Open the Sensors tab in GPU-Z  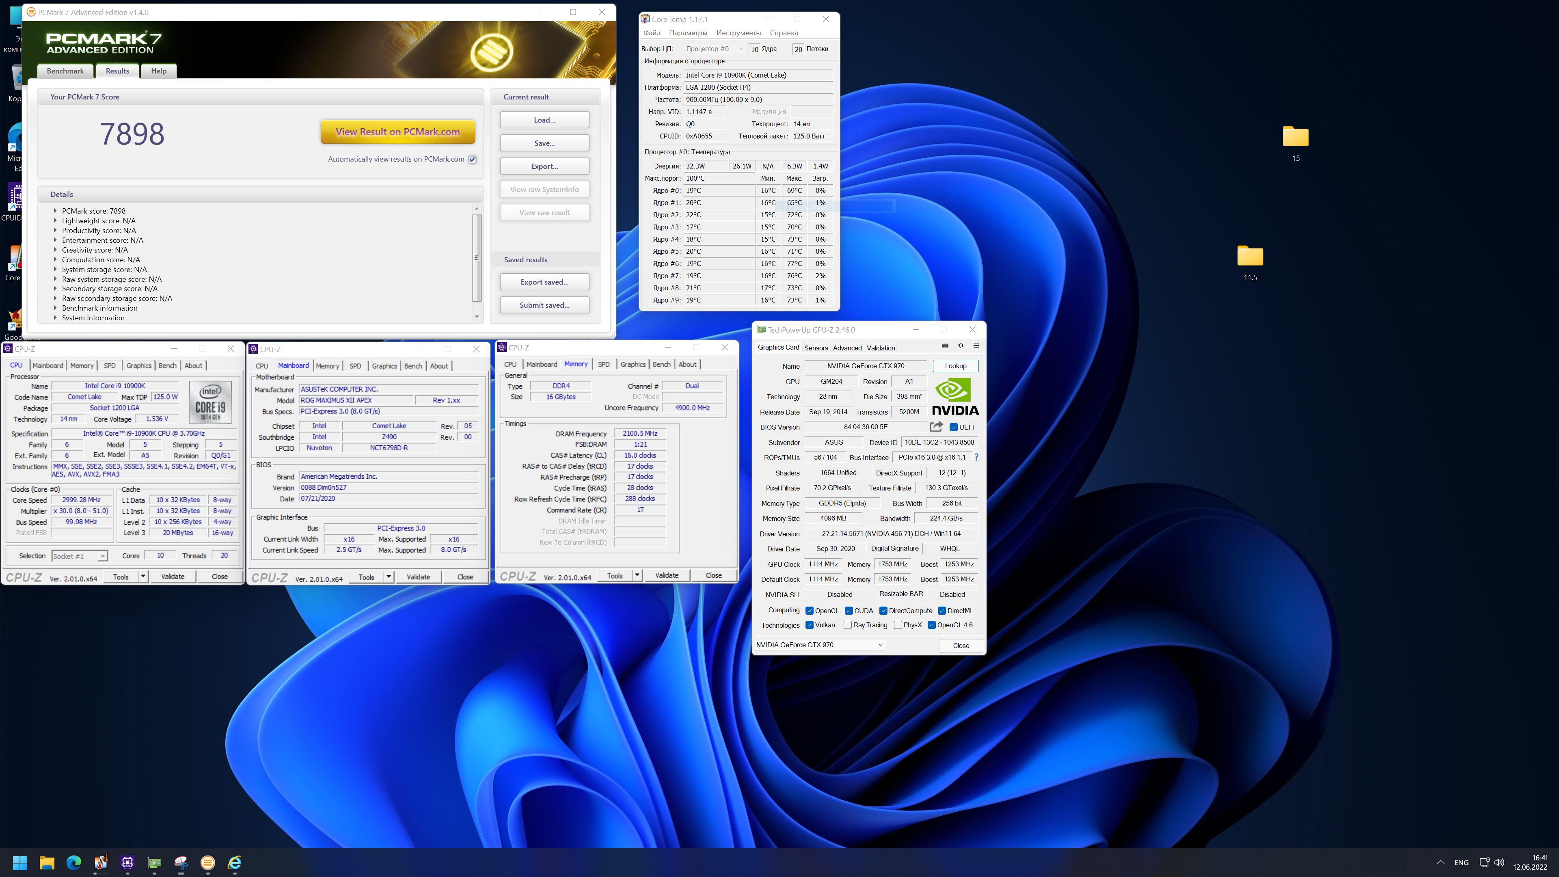point(816,348)
